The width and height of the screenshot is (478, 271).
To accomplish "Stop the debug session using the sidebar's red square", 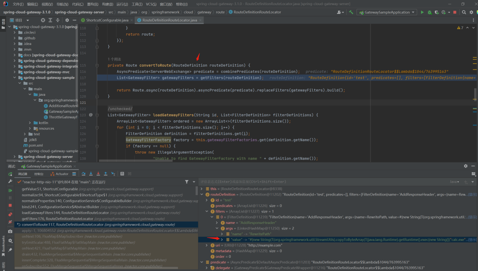I will (10, 206).
